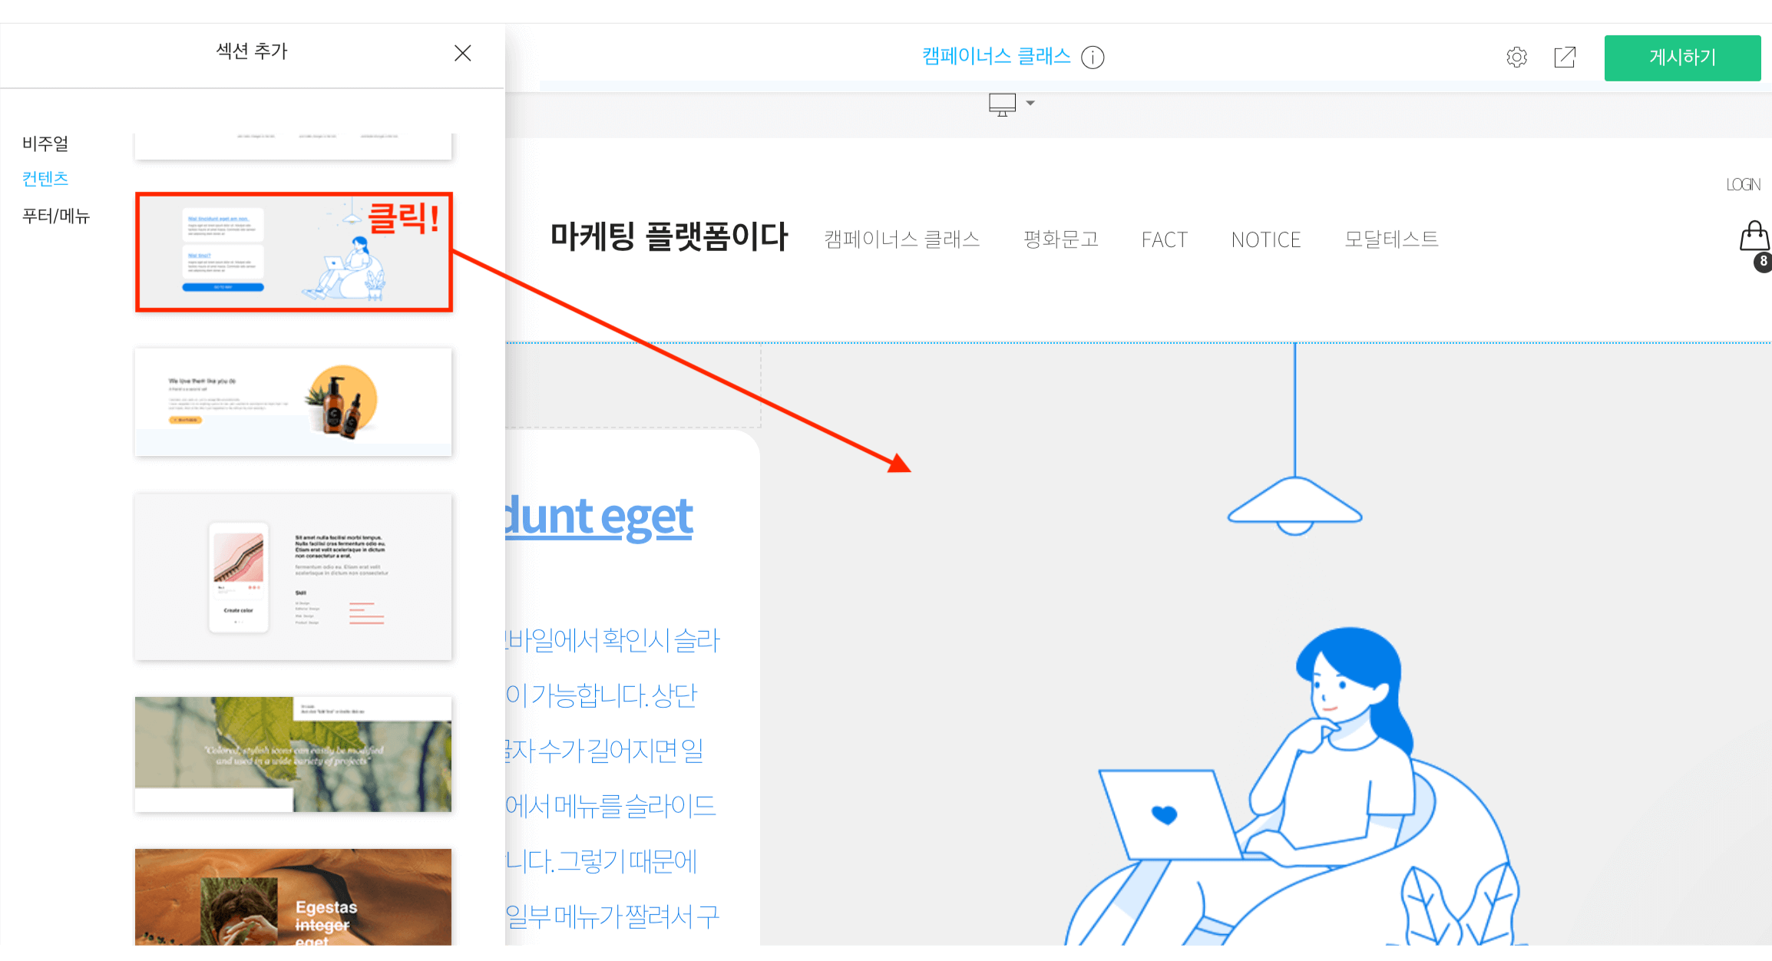Screen dimensions: 1772x961
Task: Open the 캠페이너스 클래스 nav menu
Action: click(x=901, y=239)
